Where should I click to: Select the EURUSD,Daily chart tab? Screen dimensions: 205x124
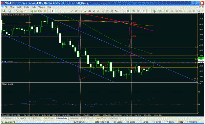62,118
